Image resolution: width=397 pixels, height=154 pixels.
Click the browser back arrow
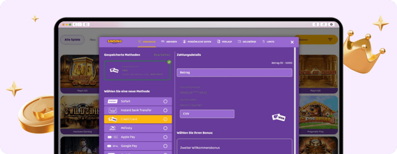point(75,24)
